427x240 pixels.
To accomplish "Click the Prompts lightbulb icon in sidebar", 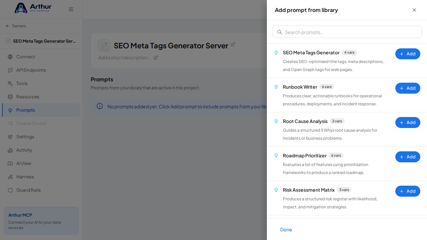I will pyautogui.click(x=10, y=110).
